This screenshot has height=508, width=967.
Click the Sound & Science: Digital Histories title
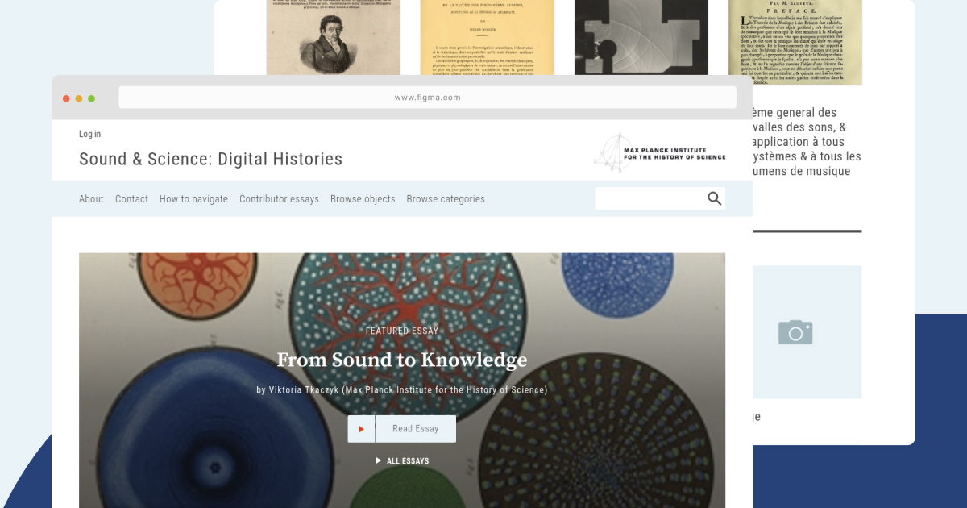[x=210, y=159]
